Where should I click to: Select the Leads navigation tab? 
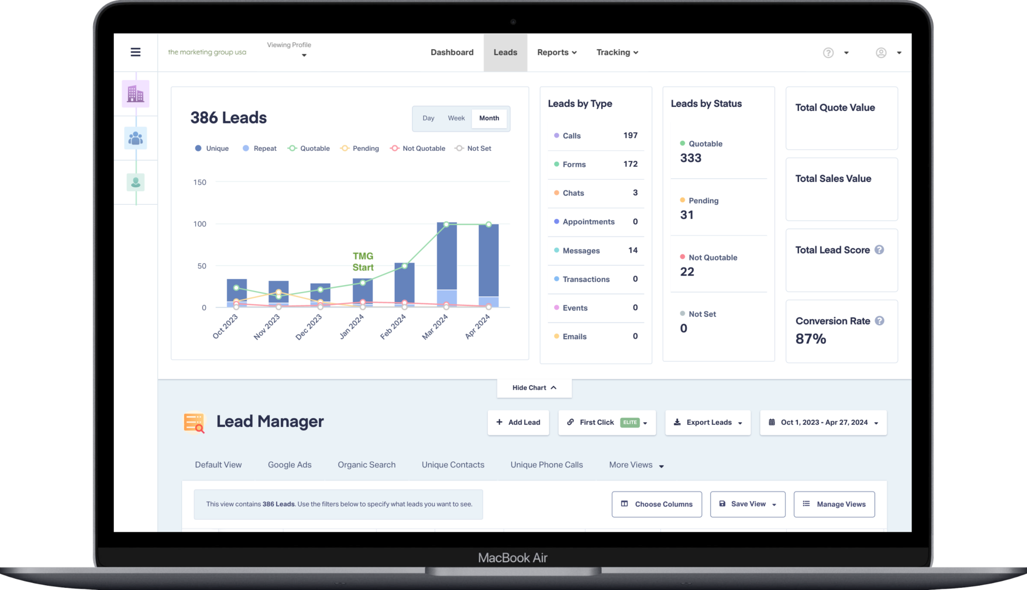click(x=505, y=52)
